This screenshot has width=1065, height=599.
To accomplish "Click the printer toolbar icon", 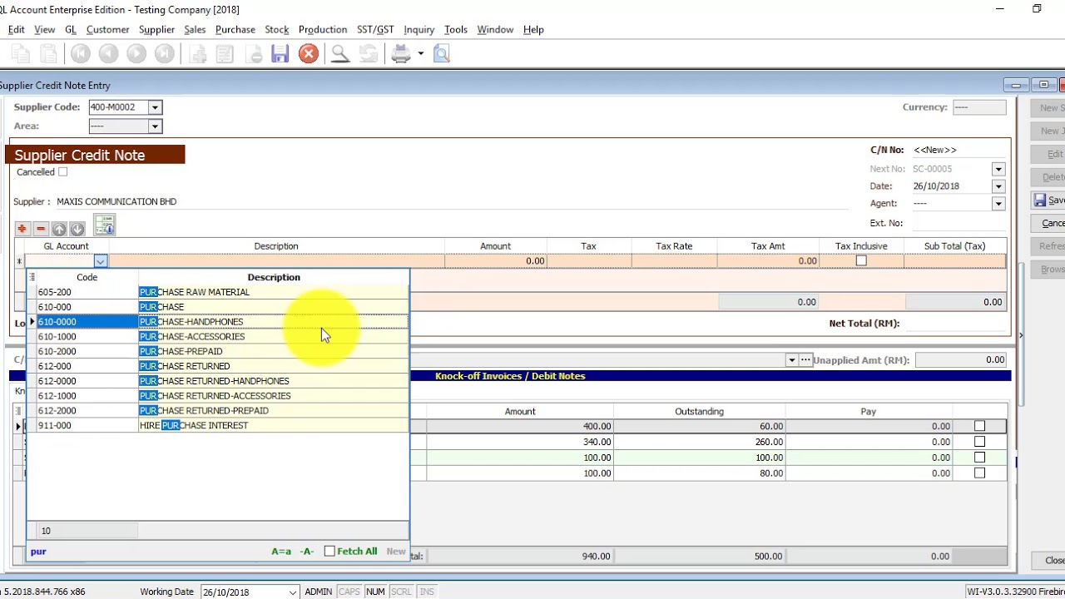I will click(x=401, y=54).
